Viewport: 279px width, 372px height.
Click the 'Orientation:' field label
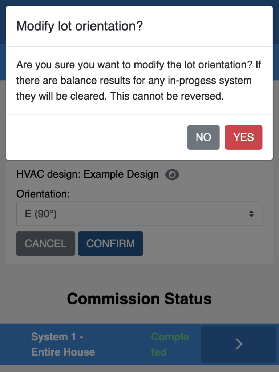pos(43,194)
